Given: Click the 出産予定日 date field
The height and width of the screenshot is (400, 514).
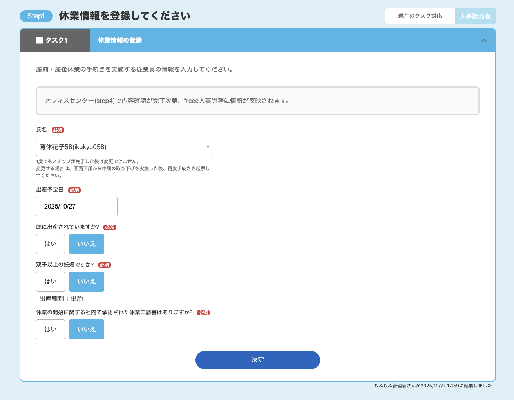Looking at the screenshot, I should click(x=77, y=207).
